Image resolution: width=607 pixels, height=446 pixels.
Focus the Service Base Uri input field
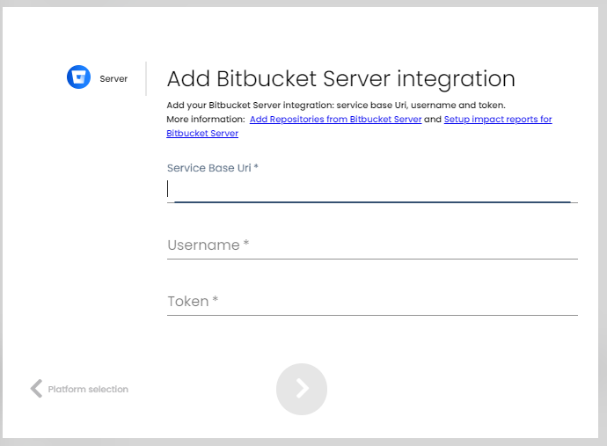(371, 189)
